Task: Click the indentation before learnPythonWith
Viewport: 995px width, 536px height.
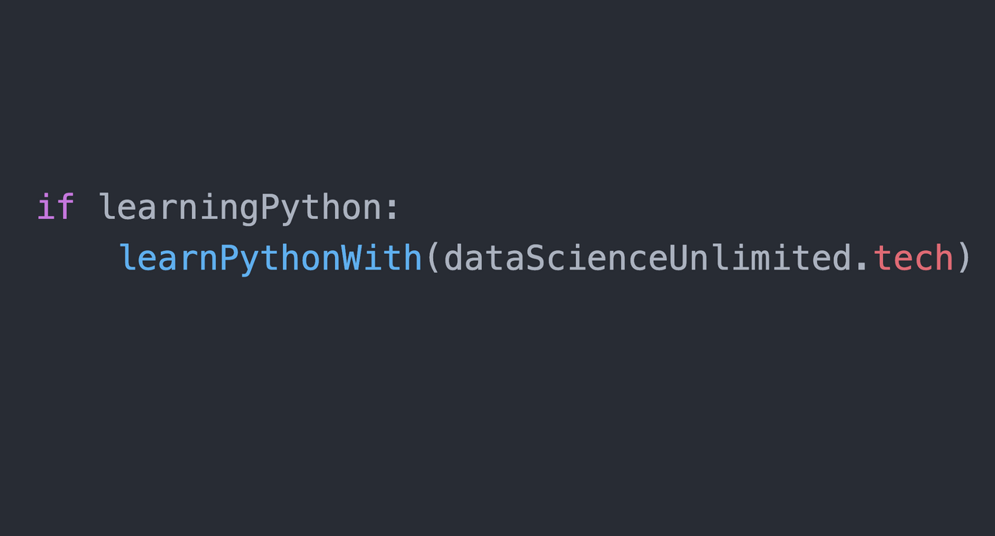Action: point(77,258)
